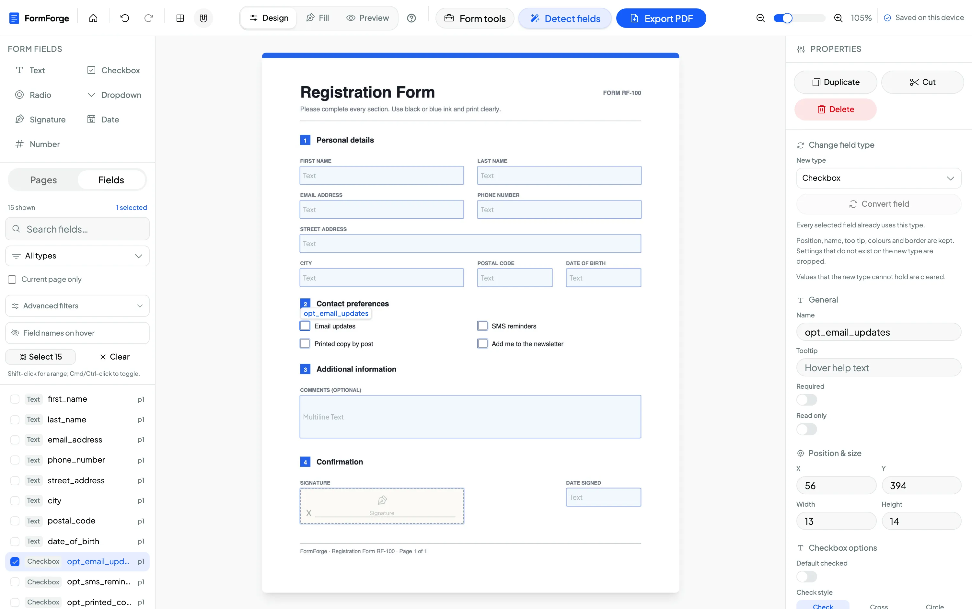This screenshot has width=972, height=609.
Task: Tick the last_name row checkbox
Action: (x=15, y=420)
